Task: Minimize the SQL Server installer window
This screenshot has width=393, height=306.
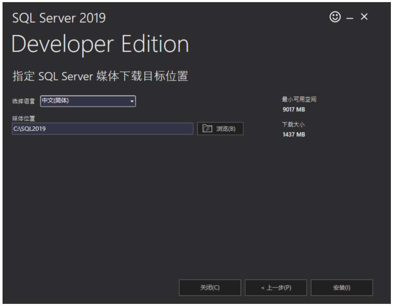Action: click(350, 18)
